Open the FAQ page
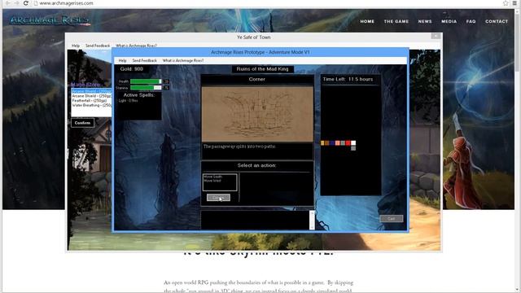 [x=471, y=21]
